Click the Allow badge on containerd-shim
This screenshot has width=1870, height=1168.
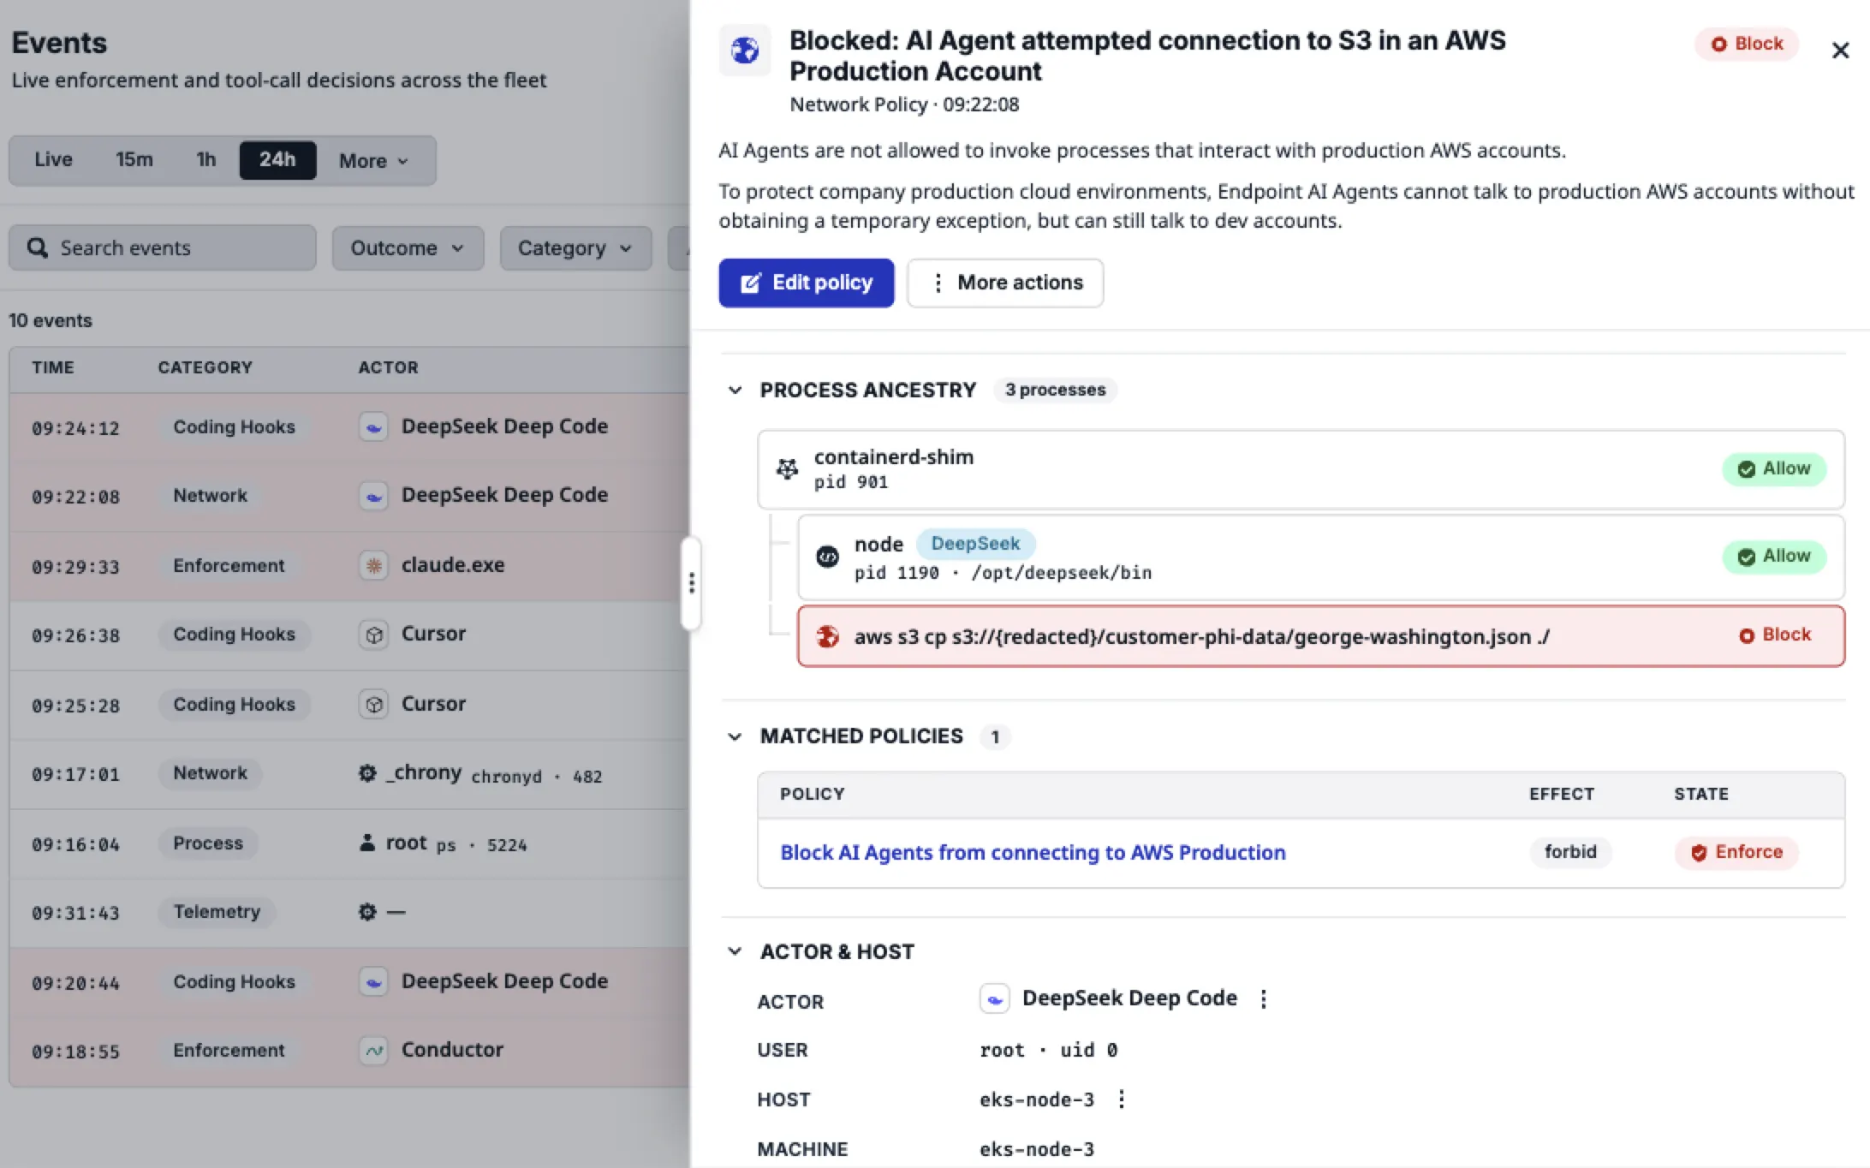1774,469
